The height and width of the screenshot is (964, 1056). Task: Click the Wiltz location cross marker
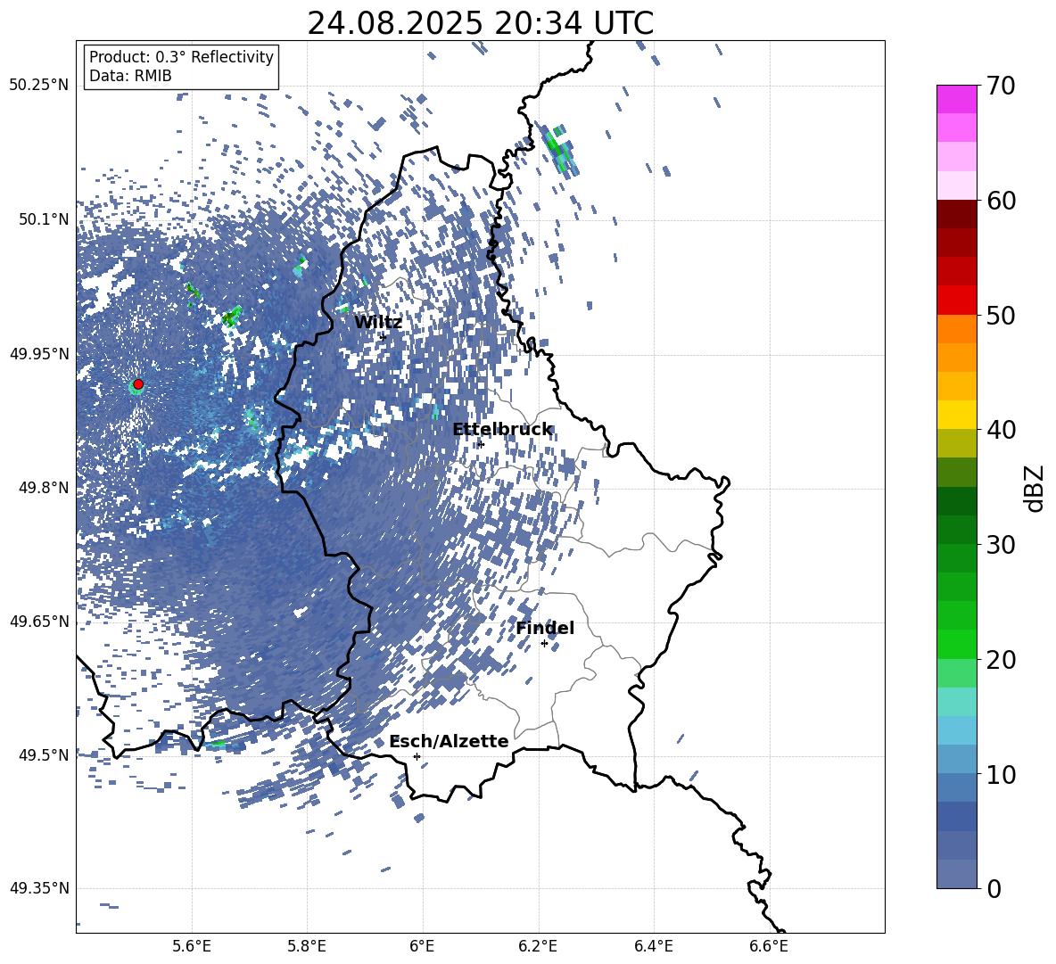pos(384,336)
